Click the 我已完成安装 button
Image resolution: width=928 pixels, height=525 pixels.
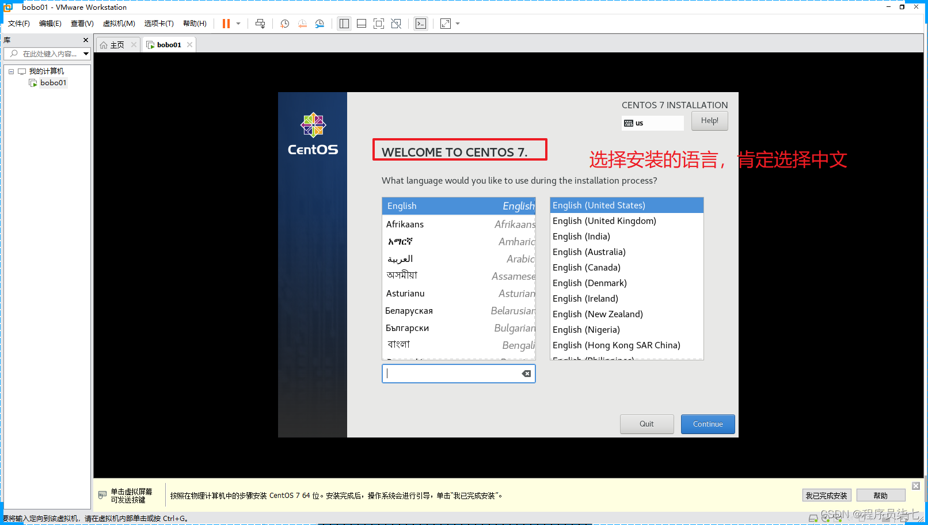[x=827, y=495]
